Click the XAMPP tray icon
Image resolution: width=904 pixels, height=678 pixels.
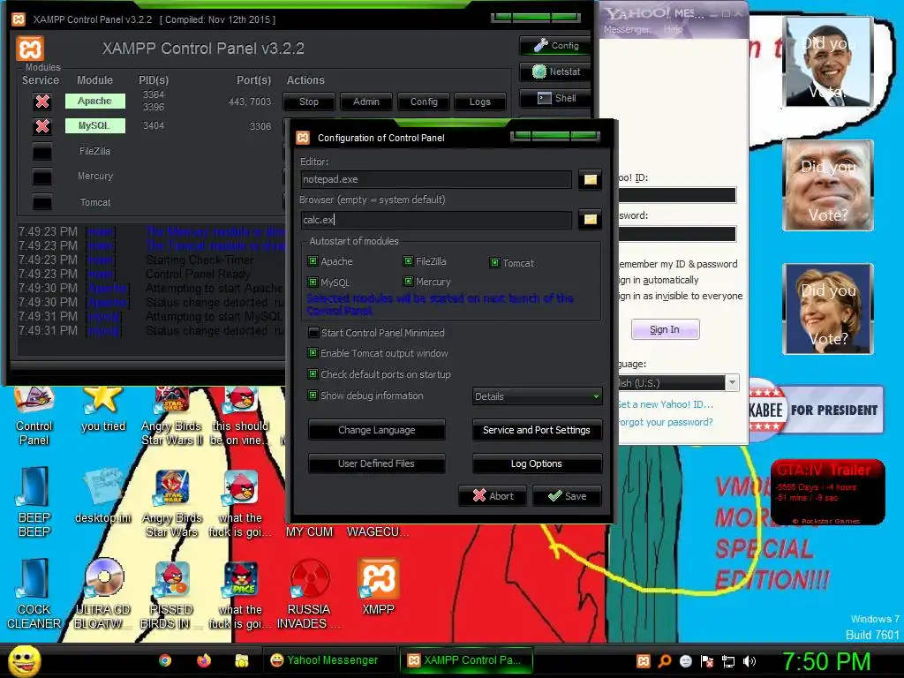pyautogui.click(x=644, y=661)
